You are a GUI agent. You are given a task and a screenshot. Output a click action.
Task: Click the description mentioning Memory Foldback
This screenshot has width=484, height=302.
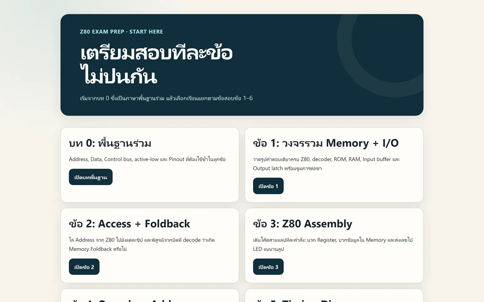point(142,244)
